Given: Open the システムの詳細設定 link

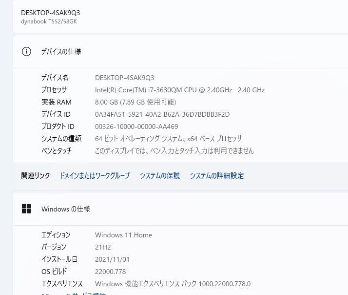Looking at the screenshot, I should [217, 175].
